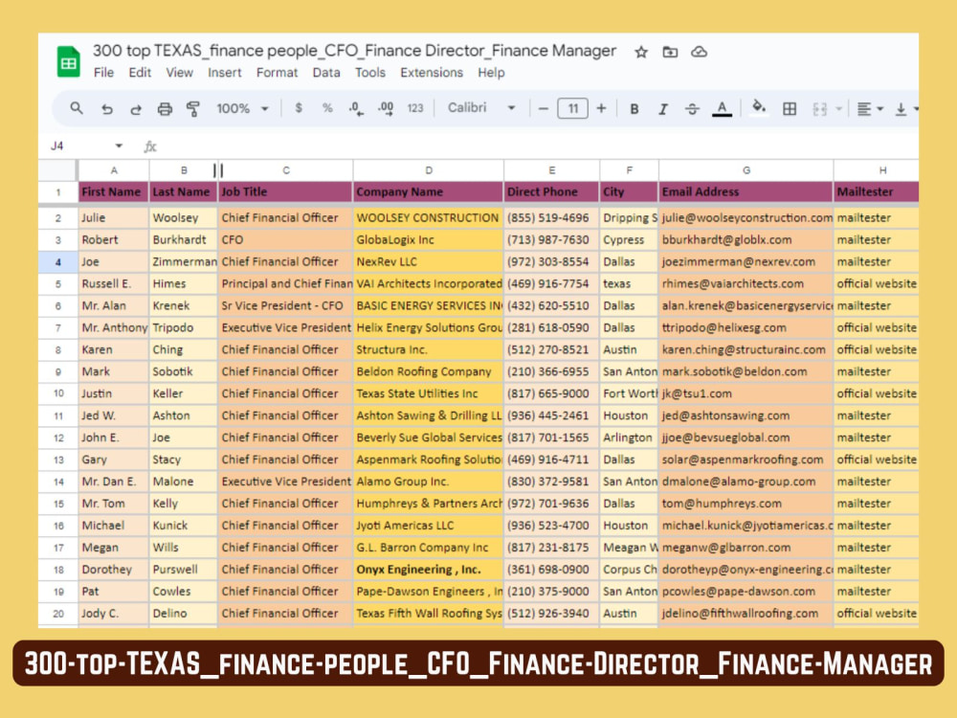Click the document title to rename it
This screenshot has width=957, height=718.
pos(354,51)
